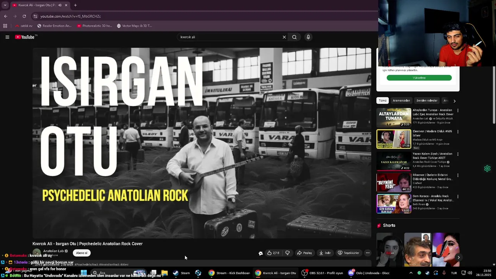Reload the YouTube page
The height and width of the screenshot is (279, 496).
(x=24, y=16)
